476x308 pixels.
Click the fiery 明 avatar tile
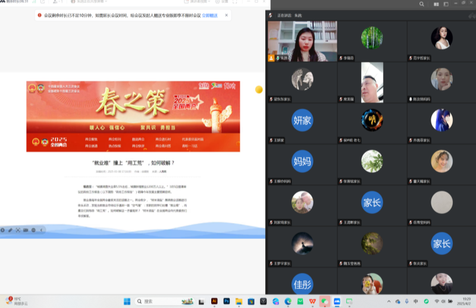[x=372, y=120]
